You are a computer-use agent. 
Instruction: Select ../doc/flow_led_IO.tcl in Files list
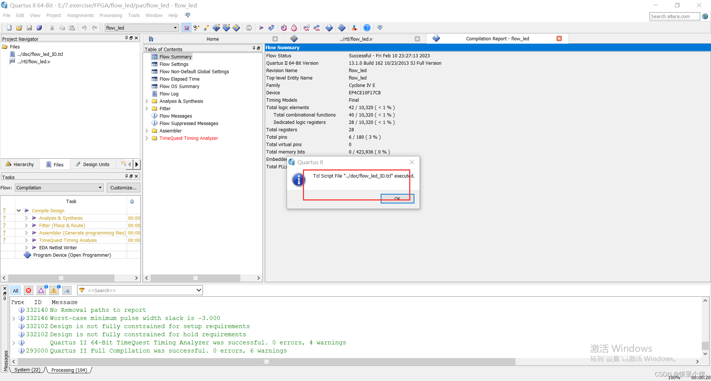40,54
